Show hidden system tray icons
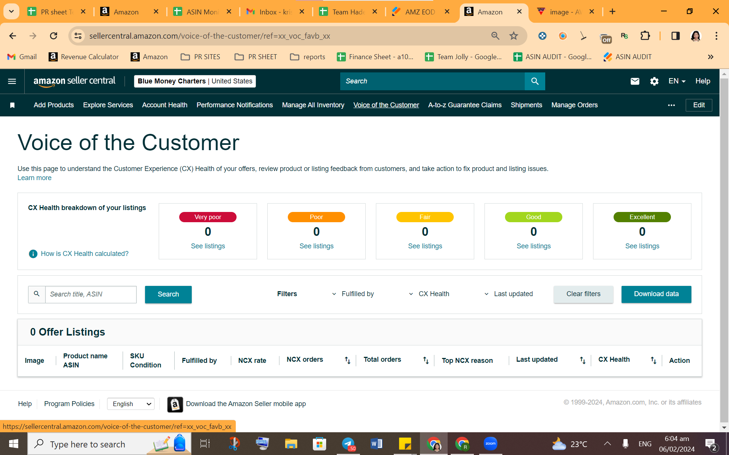 coord(607,444)
